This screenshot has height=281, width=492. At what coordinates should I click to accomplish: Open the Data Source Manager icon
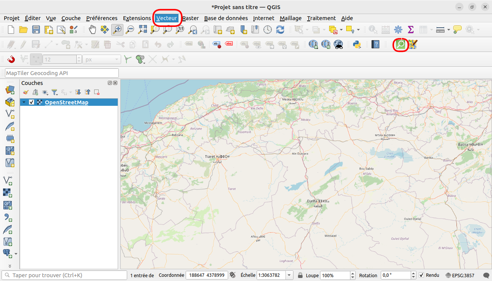click(x=10, y=90)
